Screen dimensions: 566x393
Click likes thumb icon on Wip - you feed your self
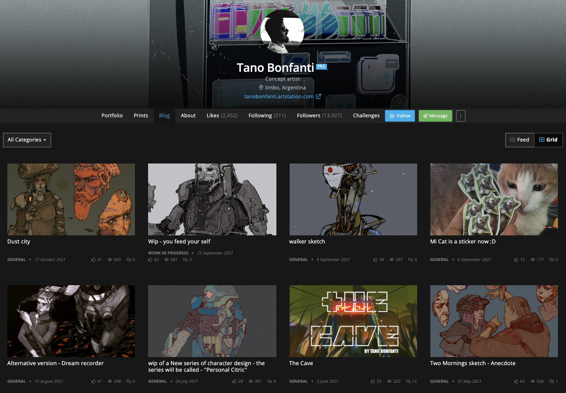tap(150, 260)
